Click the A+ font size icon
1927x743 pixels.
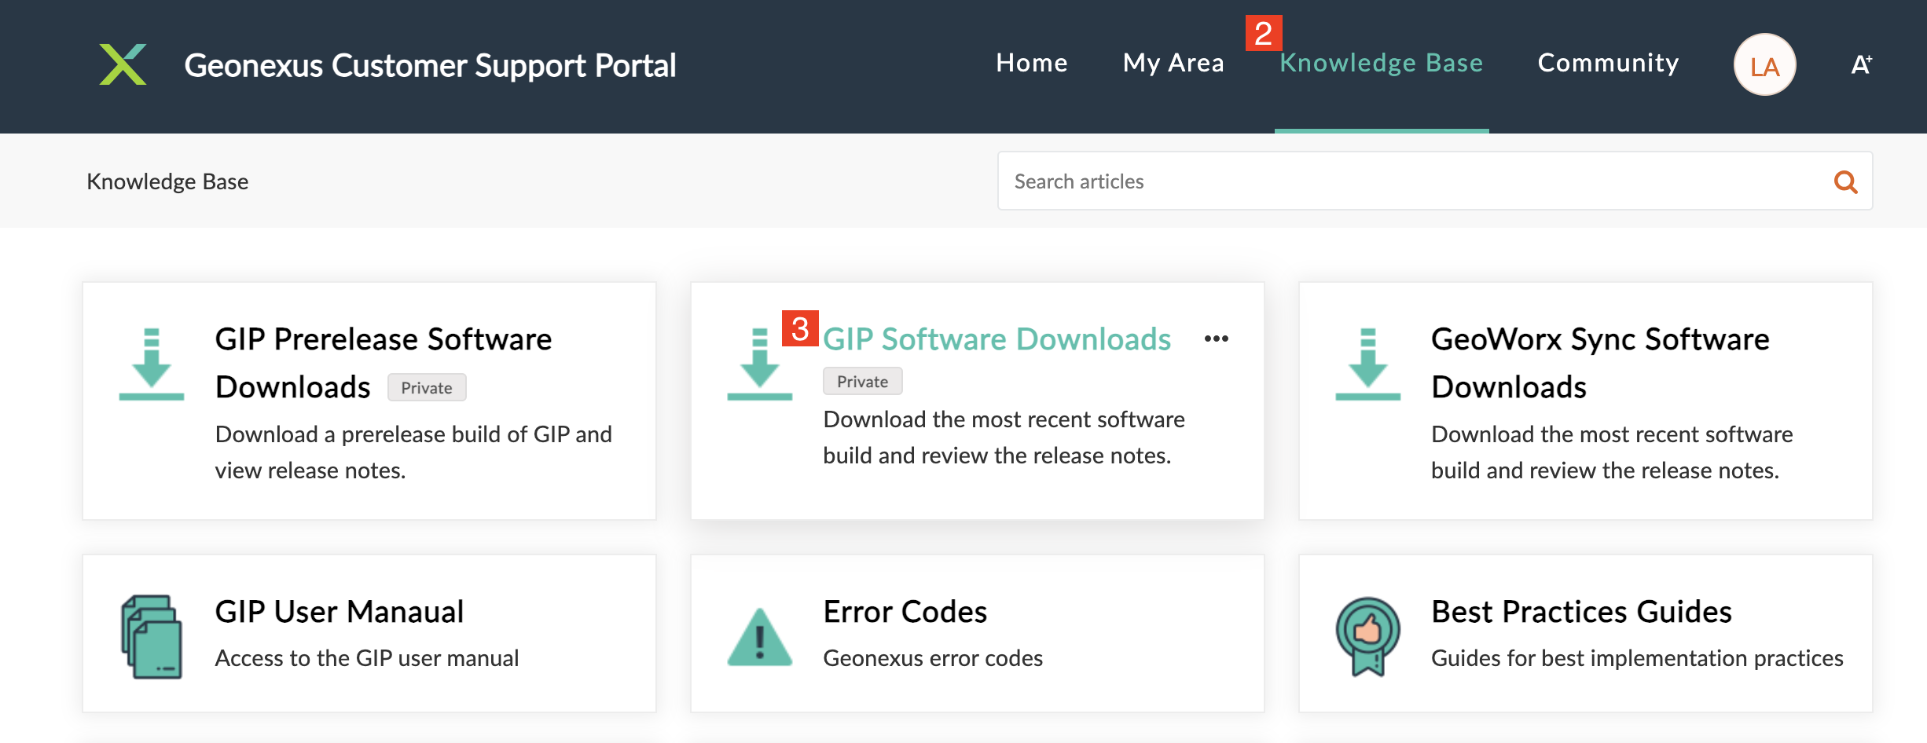click(x=1861, y=64)
